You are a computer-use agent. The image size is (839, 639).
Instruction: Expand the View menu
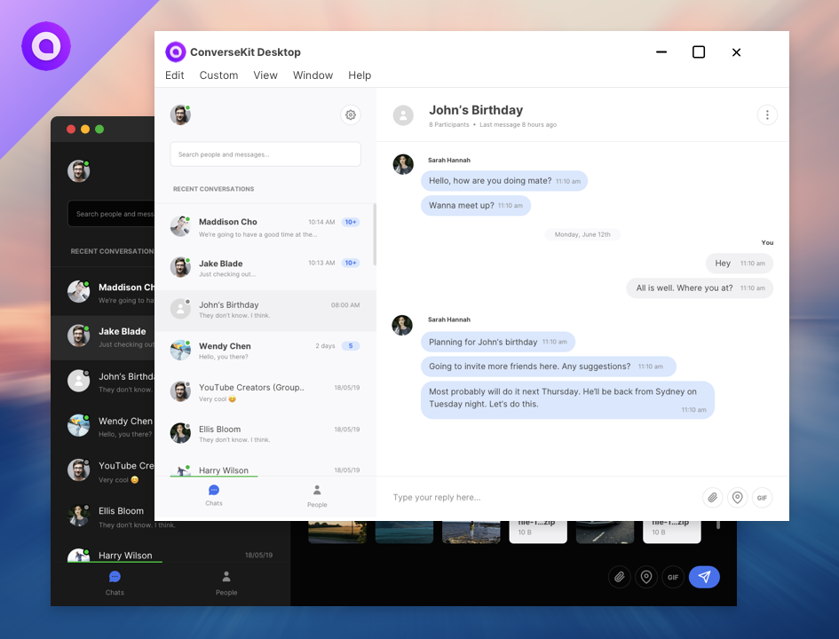tap(265, 75)
